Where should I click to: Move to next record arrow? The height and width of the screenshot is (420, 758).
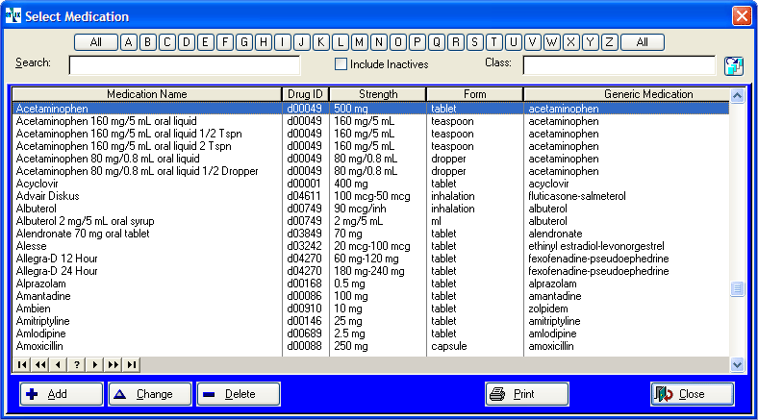point(94,364)
